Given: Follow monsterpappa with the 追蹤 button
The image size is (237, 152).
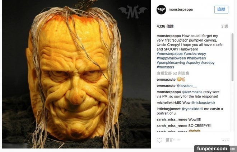Looking at the screenshot, I should pos(221,10).
